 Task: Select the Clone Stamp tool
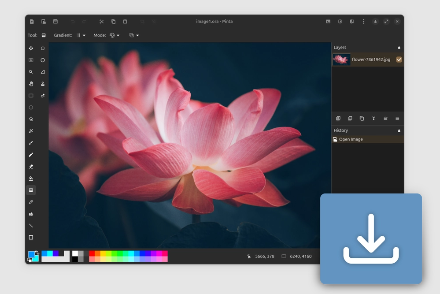[x=43, y=84]
